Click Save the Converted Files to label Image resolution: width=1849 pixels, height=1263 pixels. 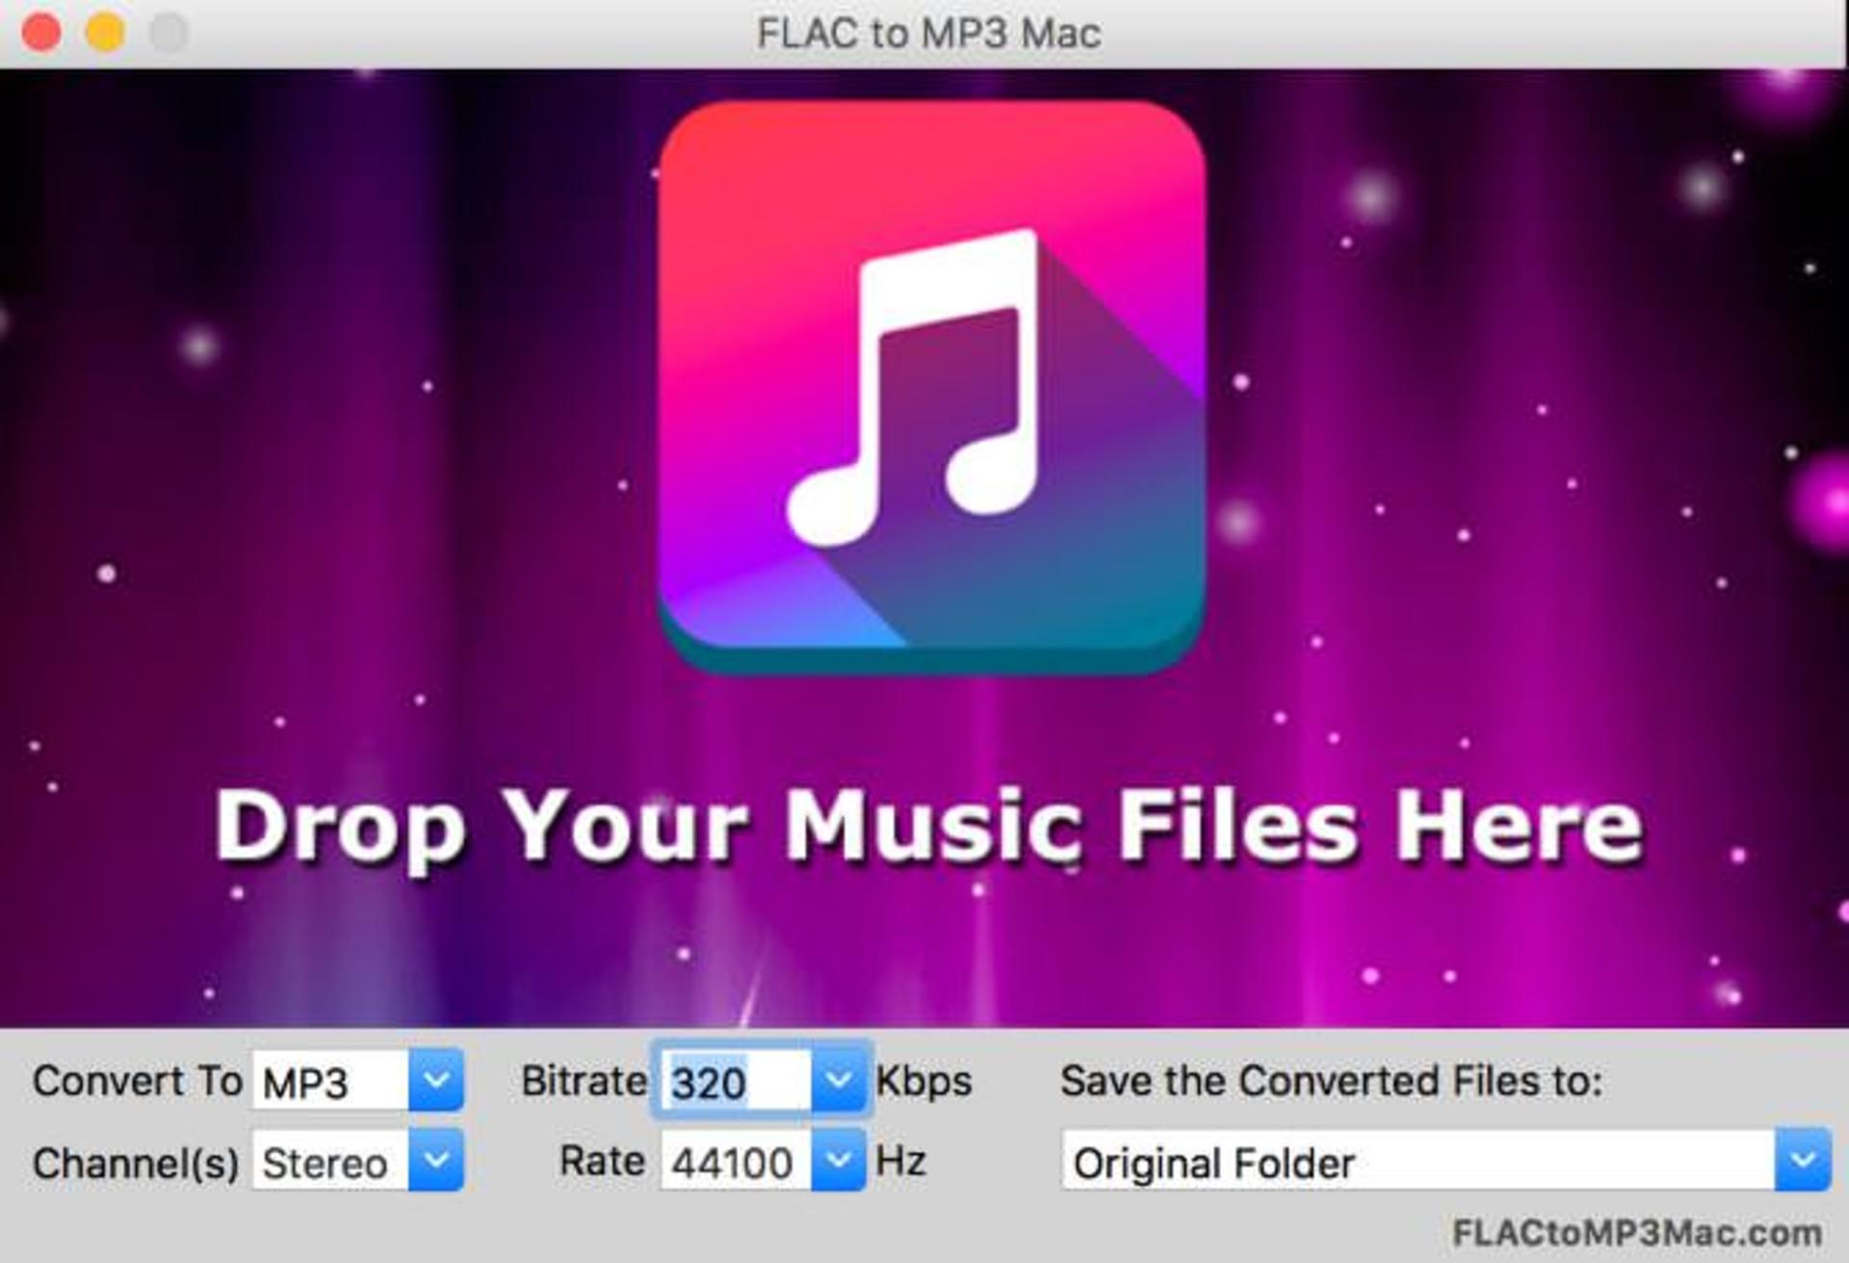point(1332,1081)
